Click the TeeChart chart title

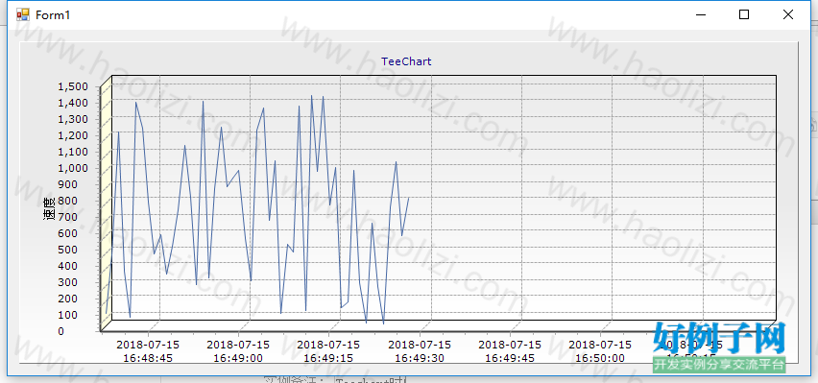(406, 61)
